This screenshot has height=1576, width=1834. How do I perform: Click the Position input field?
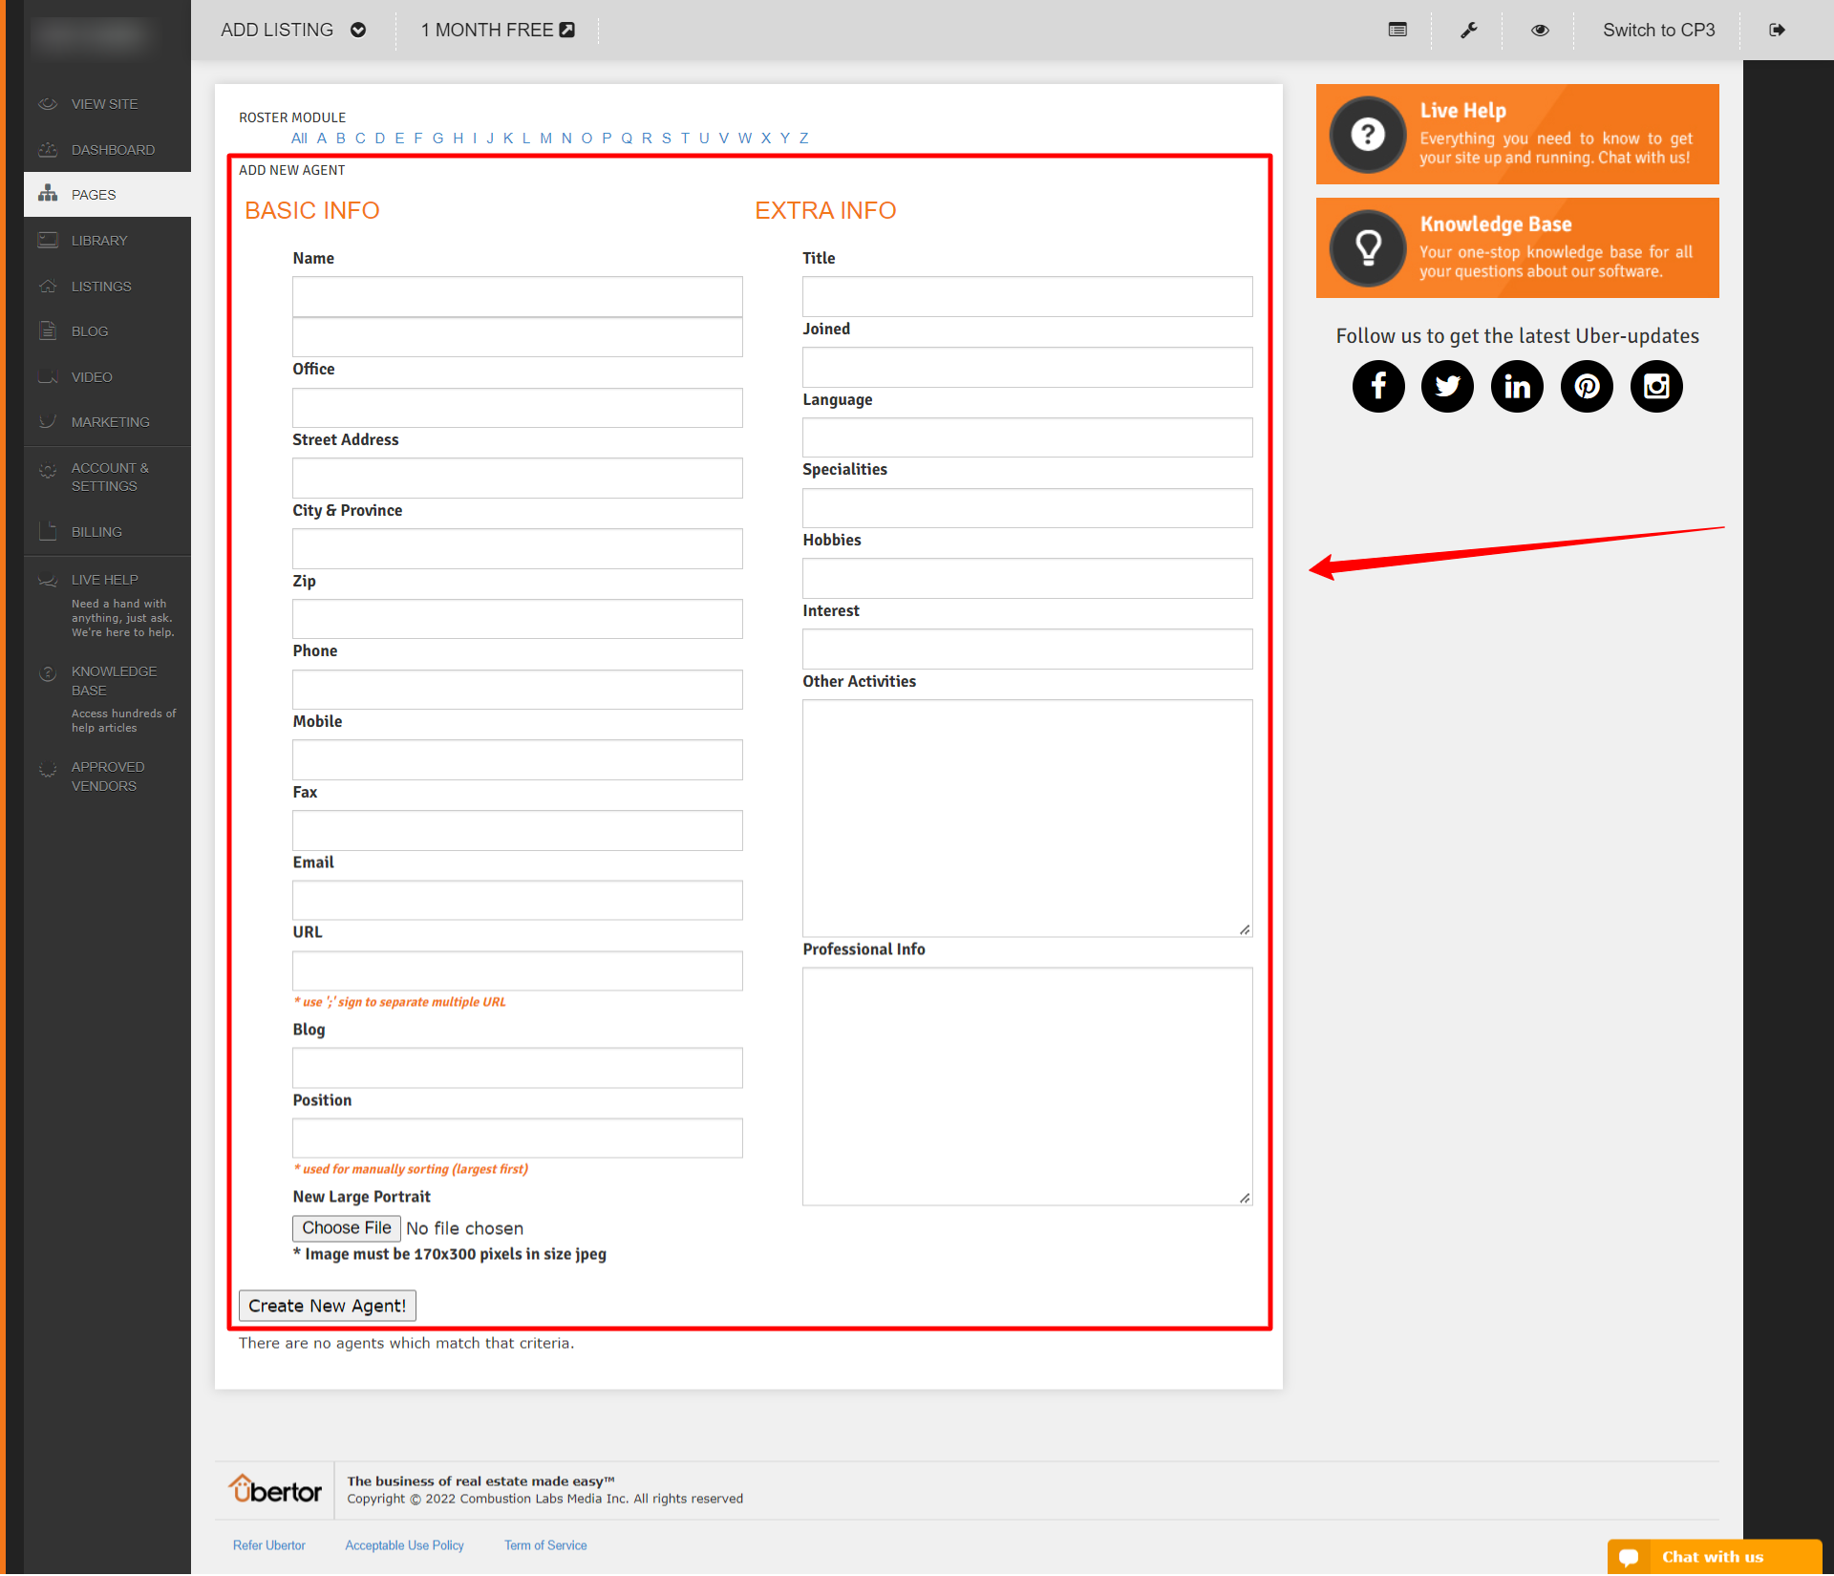[518, 1139]
